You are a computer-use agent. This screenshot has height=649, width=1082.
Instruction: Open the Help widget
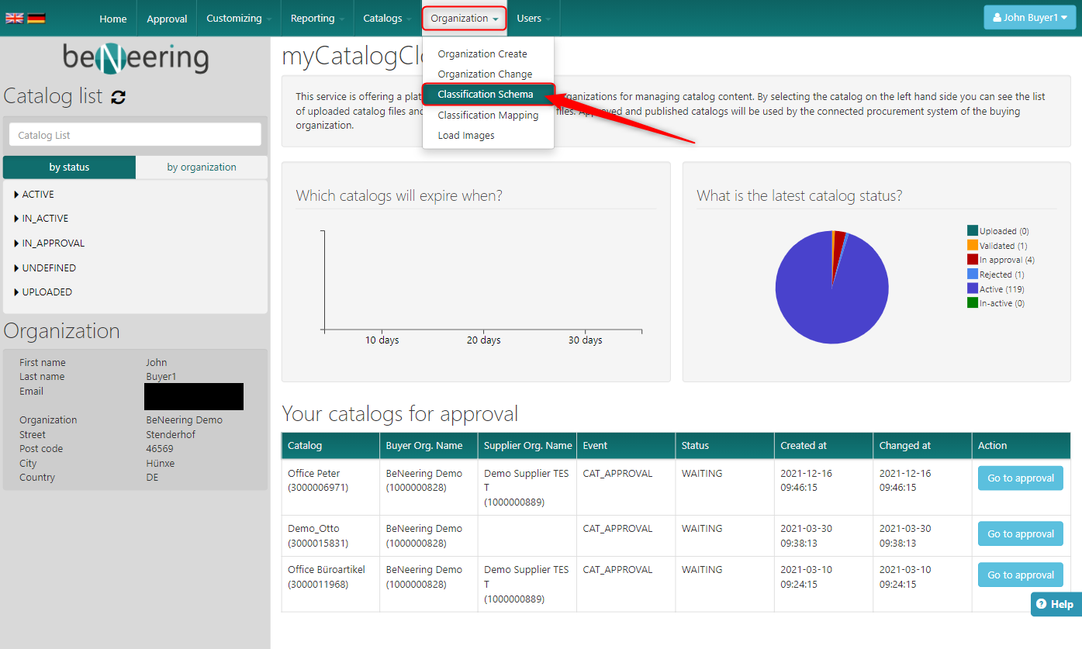click(x=1056, y=604)
